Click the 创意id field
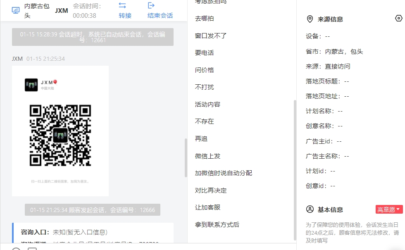The height and width of the screenshot is (250, 405). pos(320,186)
